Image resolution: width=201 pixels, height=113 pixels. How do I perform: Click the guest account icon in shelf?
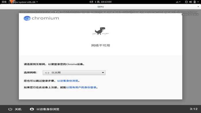pyautogui.click(x=32, y=109)
